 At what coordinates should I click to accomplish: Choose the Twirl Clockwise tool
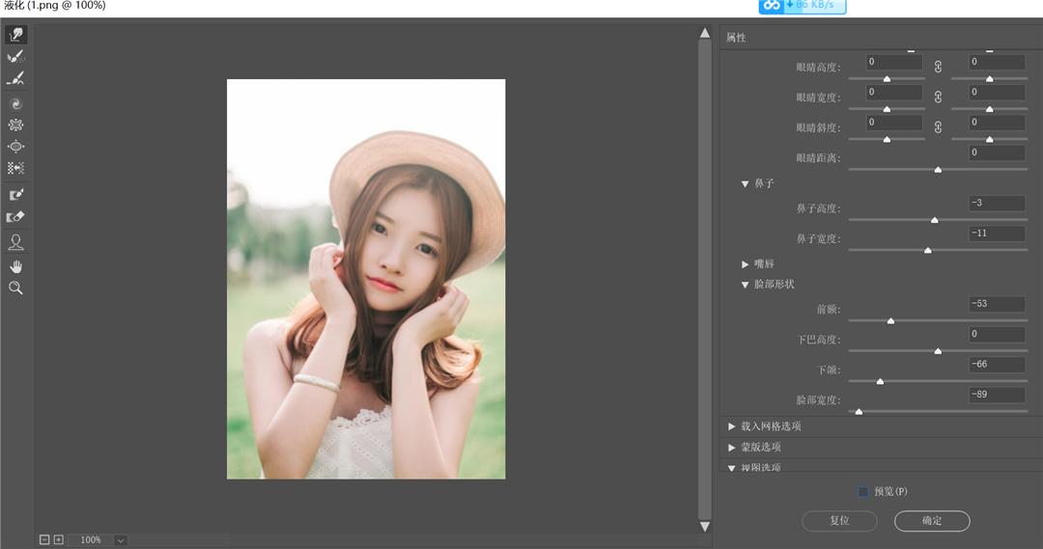(15, 103)
